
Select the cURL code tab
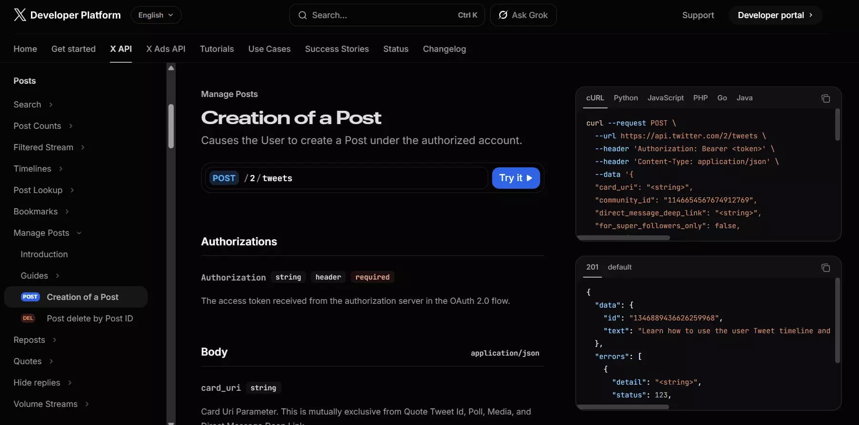tap(595, 98)
